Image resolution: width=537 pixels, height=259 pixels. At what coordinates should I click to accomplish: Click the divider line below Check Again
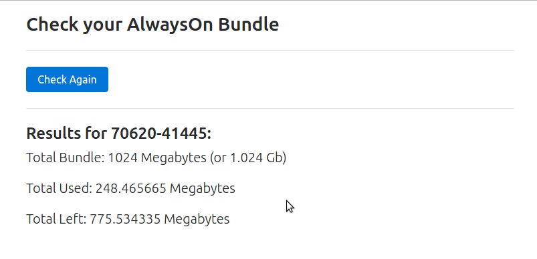click(x=270, y=109)
